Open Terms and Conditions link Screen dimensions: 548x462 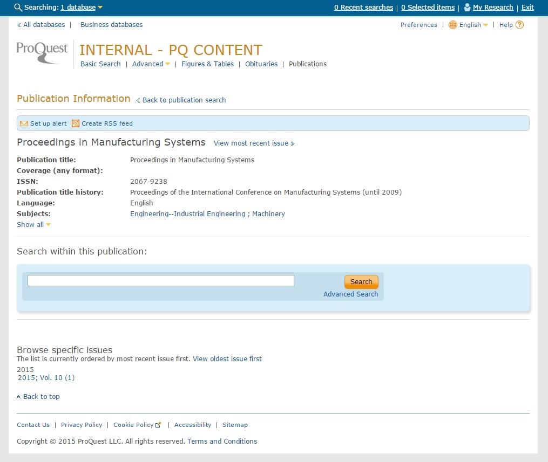pos(222,442)
